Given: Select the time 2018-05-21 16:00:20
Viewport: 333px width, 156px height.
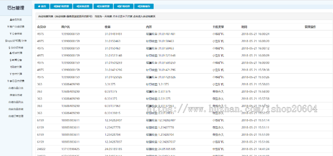Looking at the screenshot, I should (x=255, y=41).
